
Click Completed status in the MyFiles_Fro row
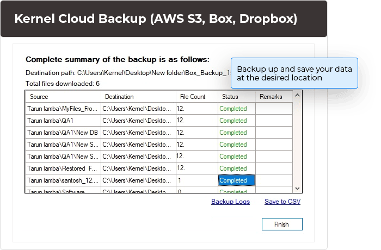coord(237,109)
